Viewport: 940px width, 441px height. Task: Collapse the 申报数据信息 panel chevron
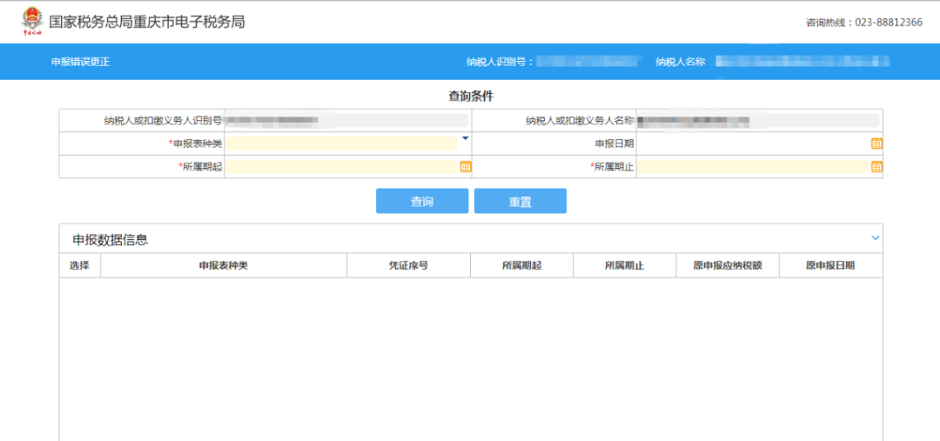876,238
